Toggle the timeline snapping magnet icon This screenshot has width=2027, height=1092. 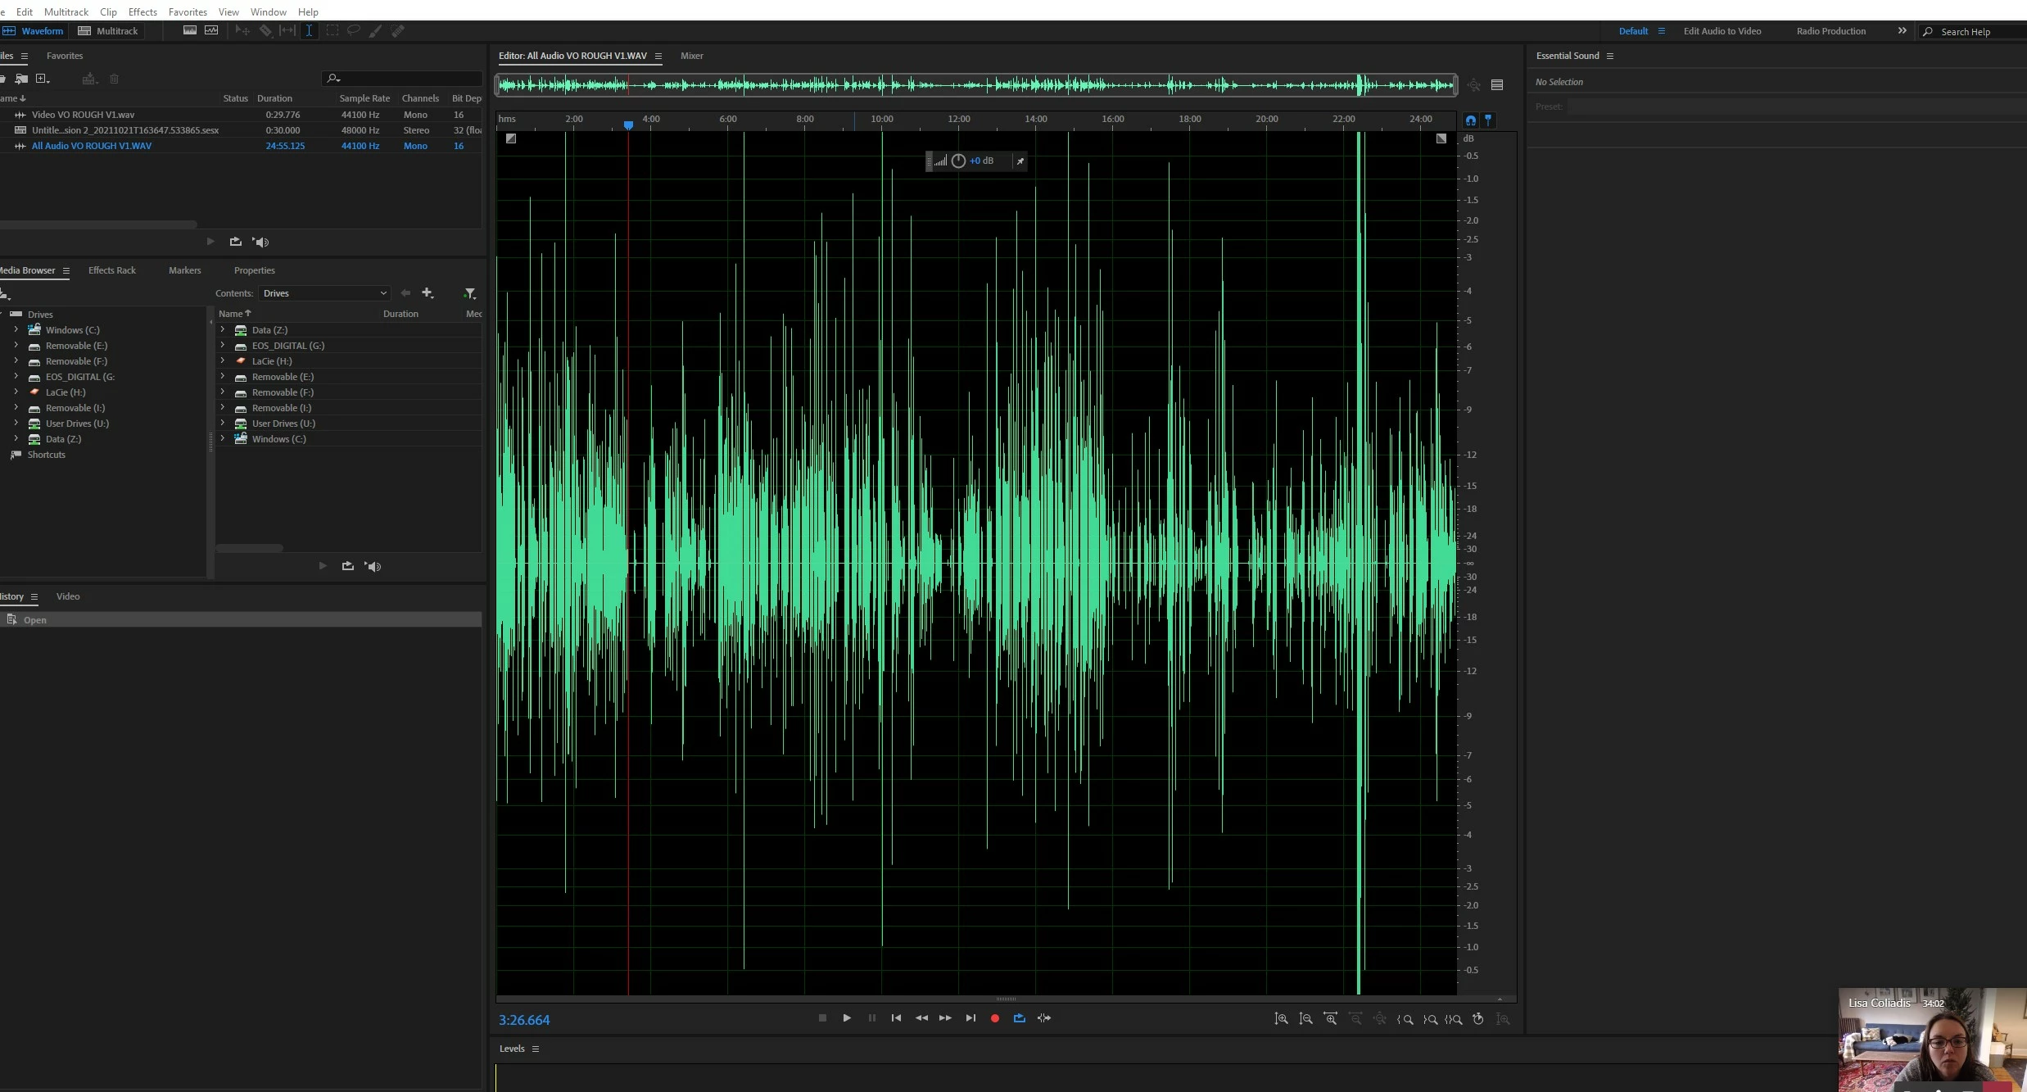pyautogui.click(x=1471, y=120)
